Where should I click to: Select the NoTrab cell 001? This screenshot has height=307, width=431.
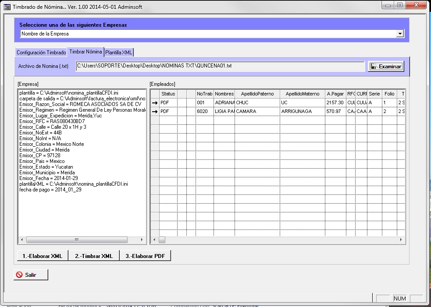[x=204, y=103]
